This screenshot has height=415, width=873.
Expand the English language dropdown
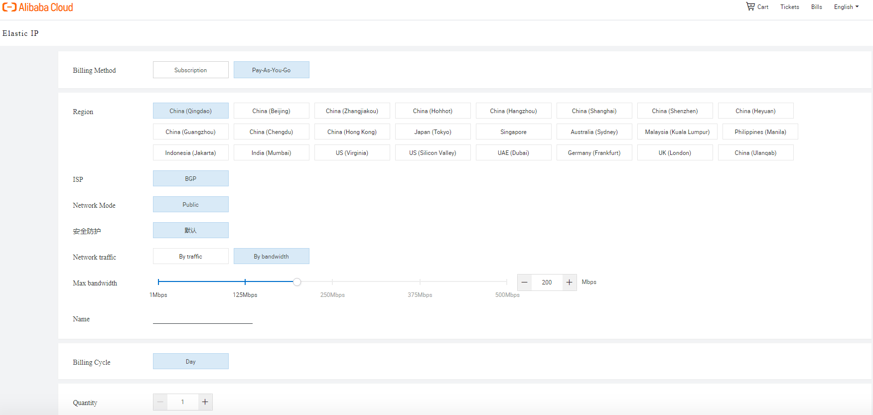[x=846, y=7]
